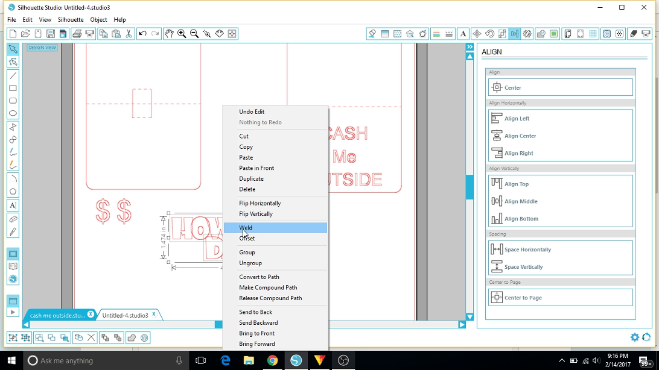The height and width of the screenshot is (370, 659).
Task: Click the Offset concentric circles icon
Action: pyautogui.click(x=145, y=337)
